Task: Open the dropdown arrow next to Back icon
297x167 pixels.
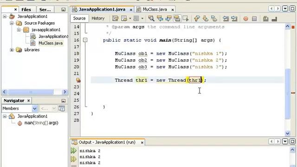Action: pyautogui.click(x=130, y=19)
